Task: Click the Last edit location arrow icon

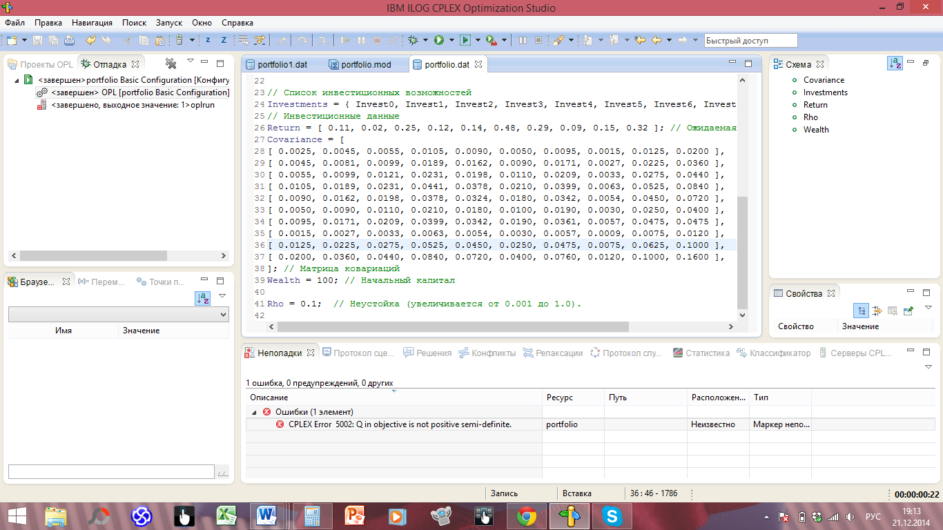Action: [x=639, y=41]
